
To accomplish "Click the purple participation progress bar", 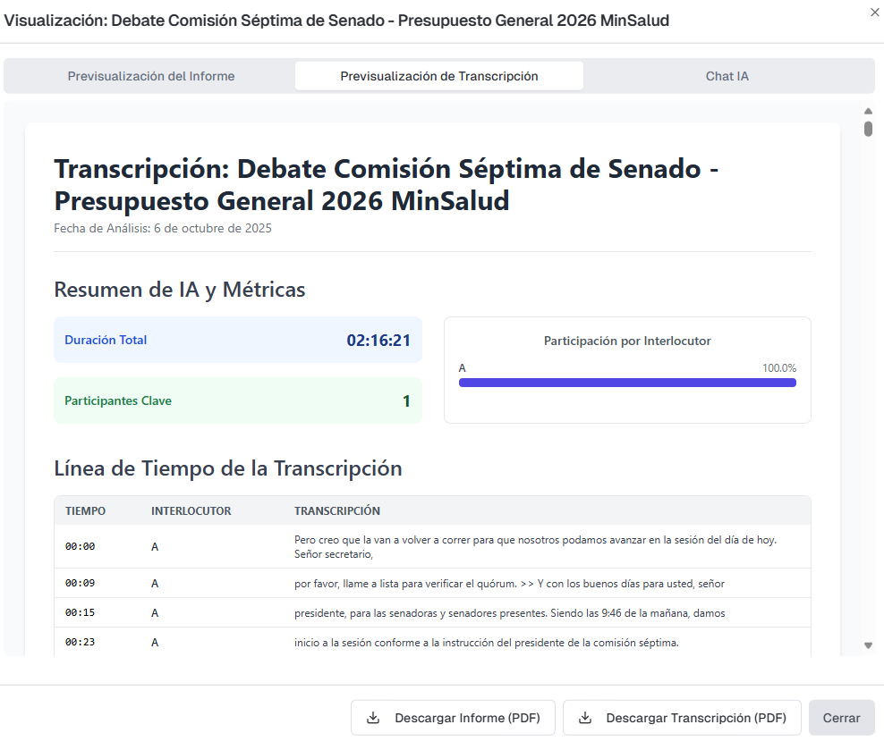I will click(x=627, y=382).
